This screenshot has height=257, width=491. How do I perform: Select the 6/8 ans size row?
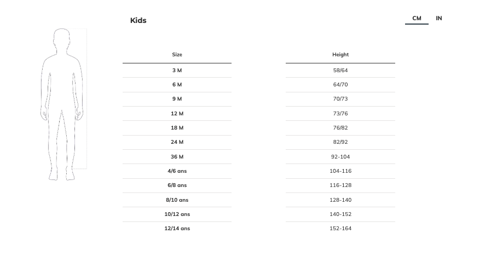(177, 185)
